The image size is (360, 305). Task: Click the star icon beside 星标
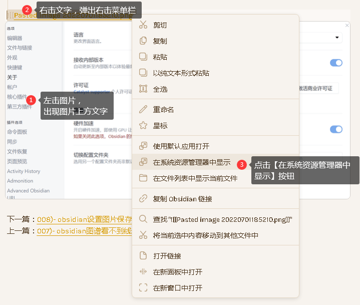pos(143,125)
